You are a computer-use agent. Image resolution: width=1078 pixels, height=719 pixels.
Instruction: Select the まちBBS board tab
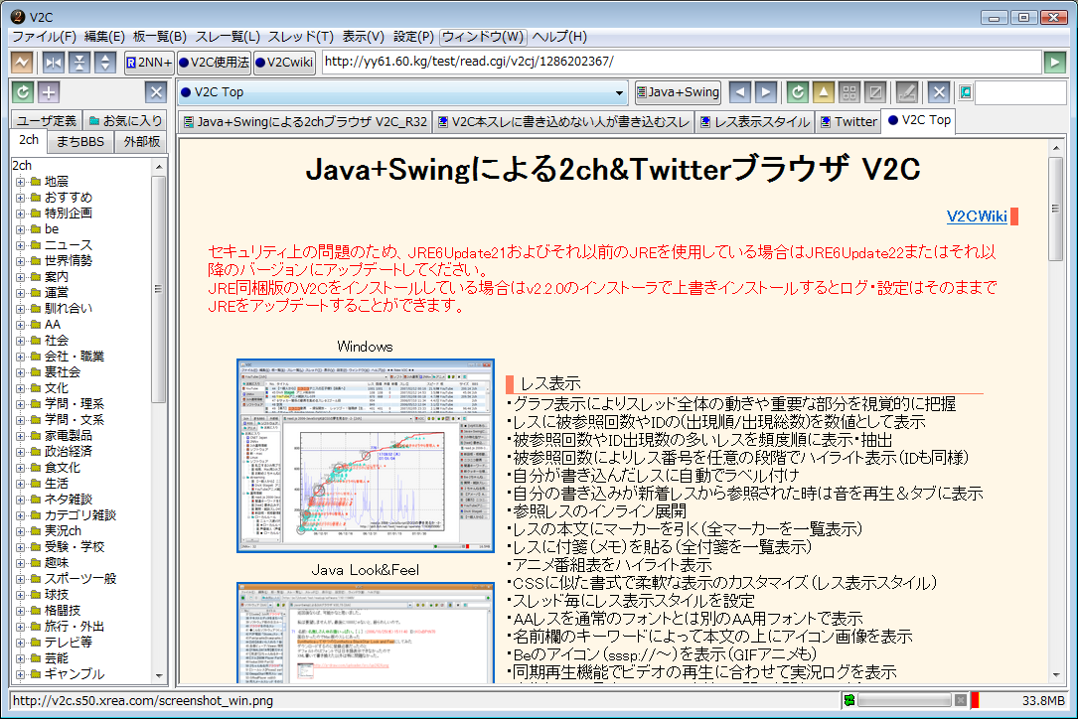coord(79,142)
